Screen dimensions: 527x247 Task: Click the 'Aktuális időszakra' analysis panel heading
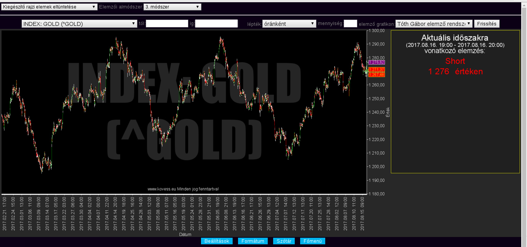pyautogui.click(x=455, y=38)
